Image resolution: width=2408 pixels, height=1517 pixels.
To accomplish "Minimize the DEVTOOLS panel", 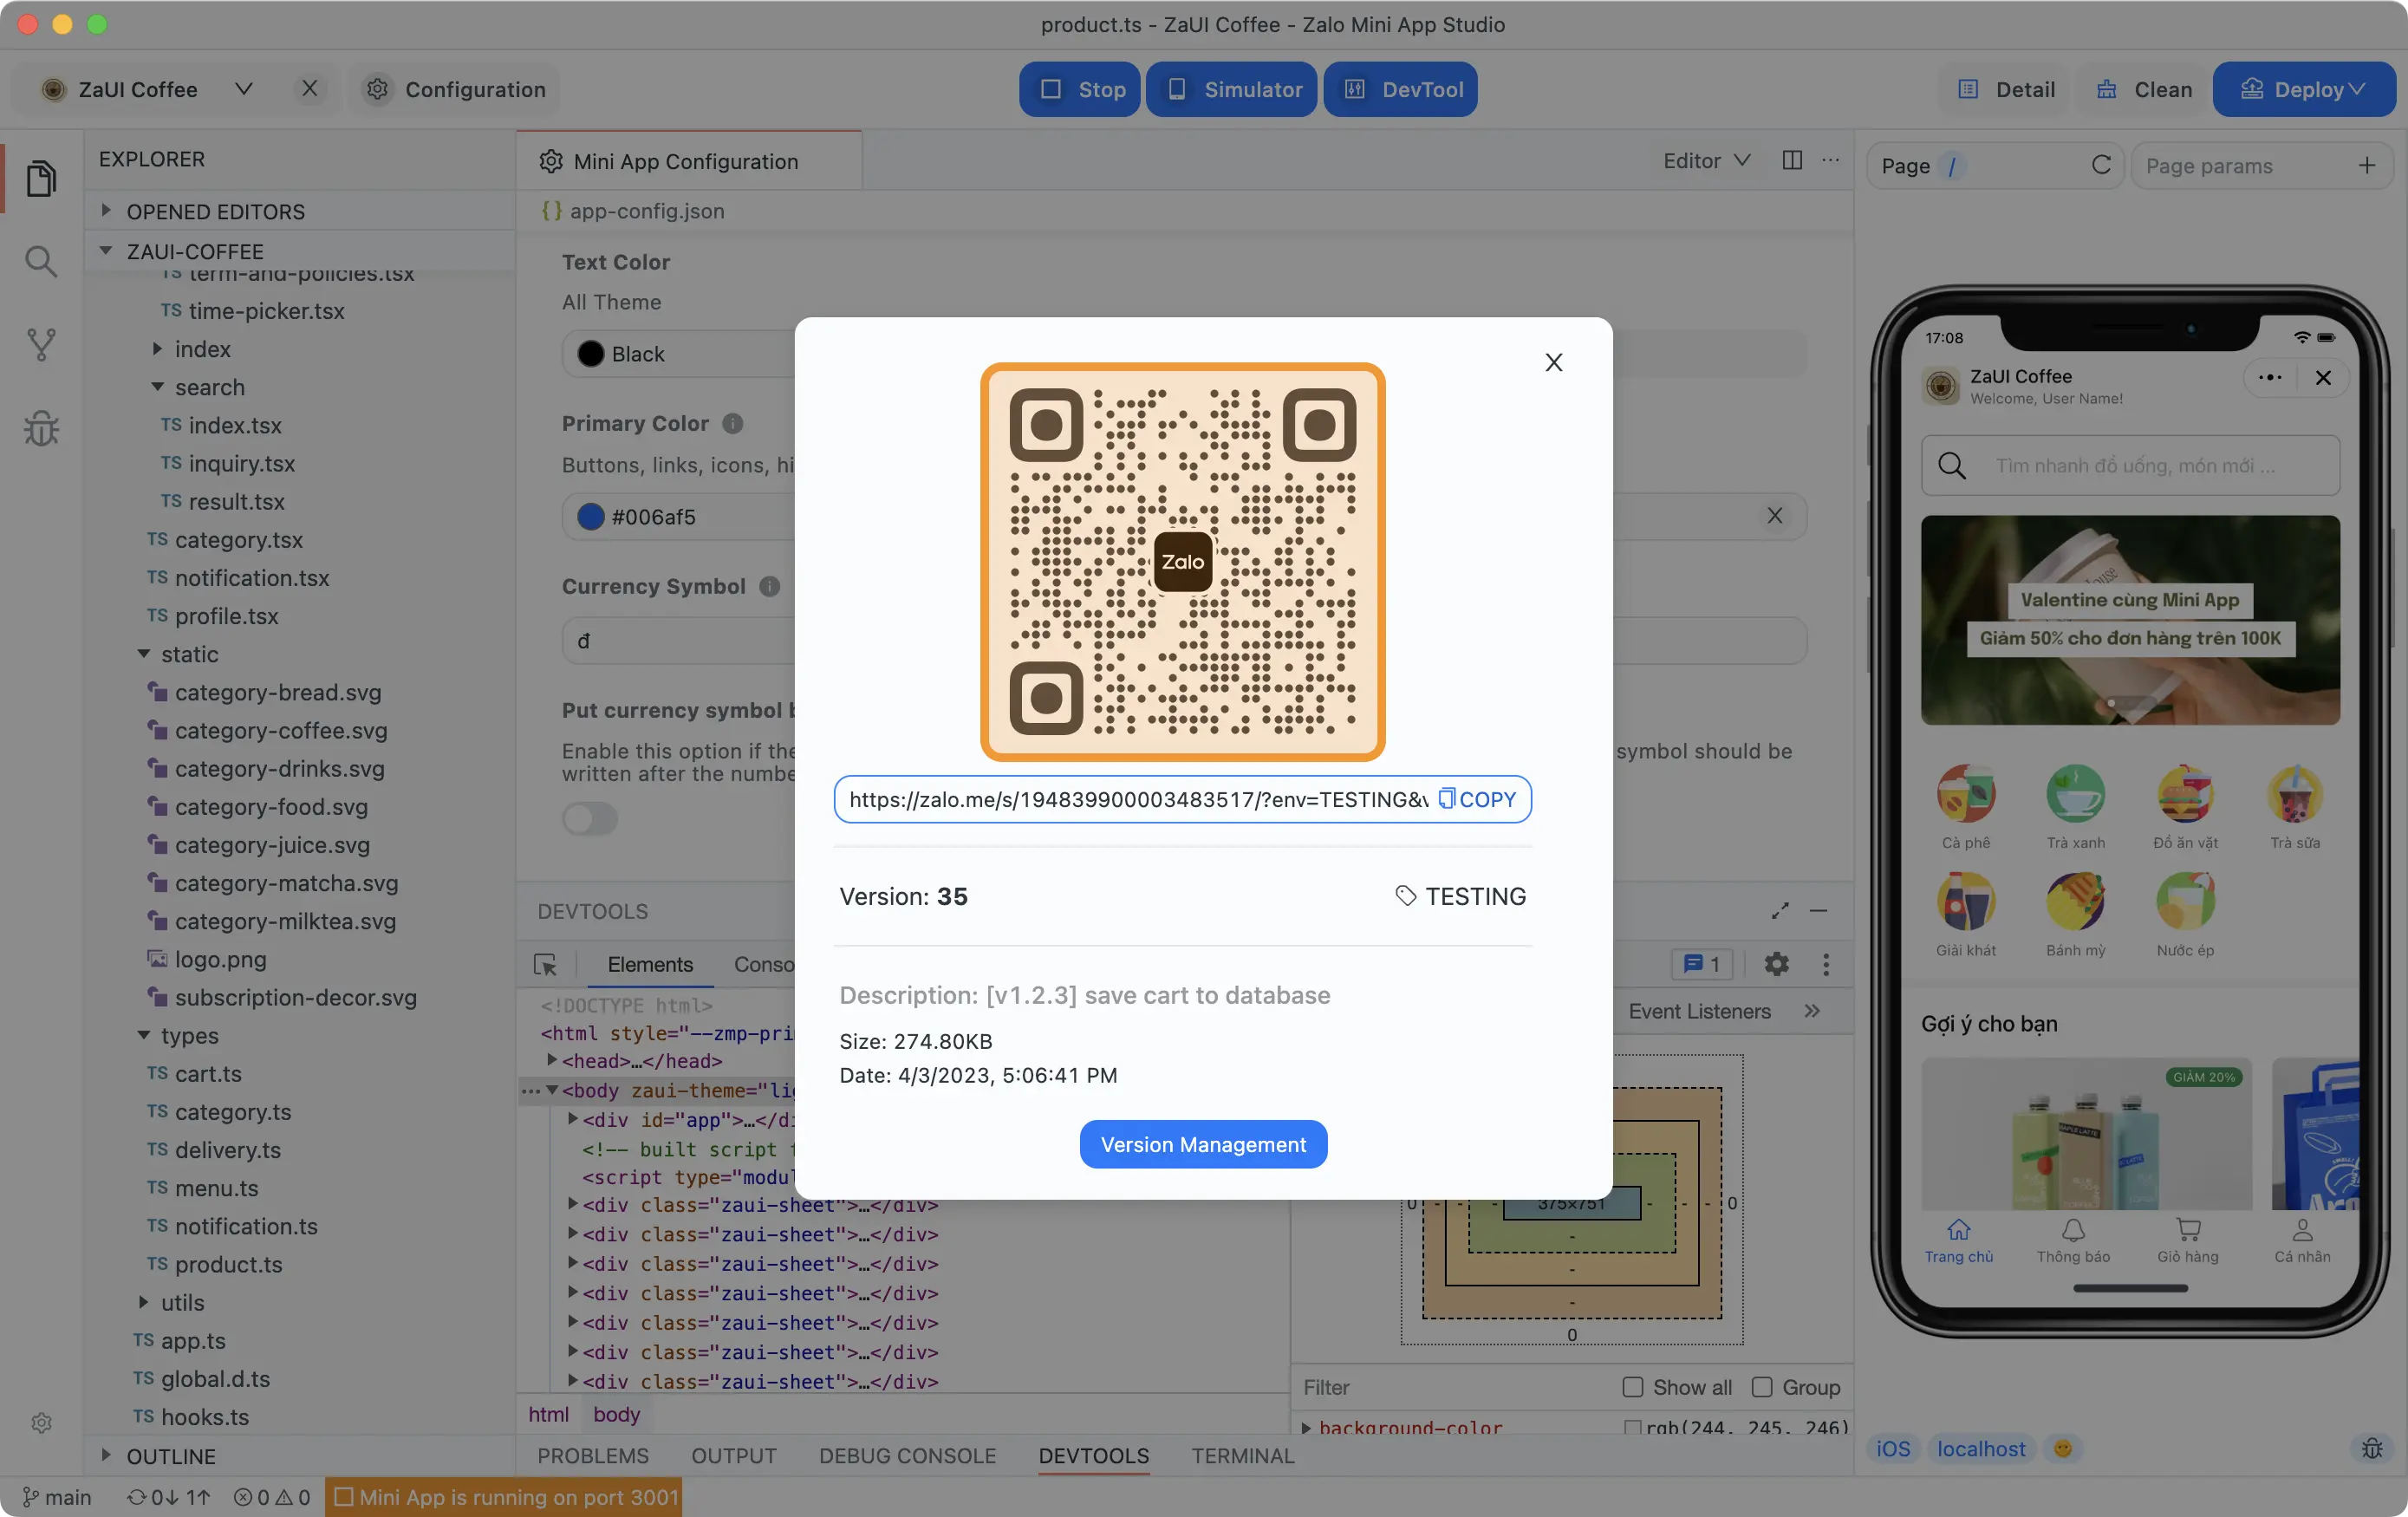I will tap(1818, 911).
